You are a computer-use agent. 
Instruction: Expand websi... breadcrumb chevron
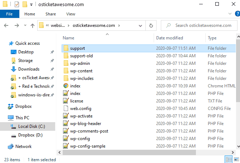coord(68,25)
